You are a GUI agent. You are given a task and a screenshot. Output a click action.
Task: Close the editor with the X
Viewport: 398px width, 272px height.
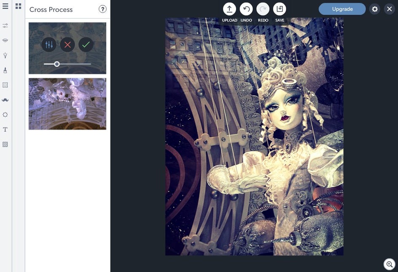(x=390, y=9)
